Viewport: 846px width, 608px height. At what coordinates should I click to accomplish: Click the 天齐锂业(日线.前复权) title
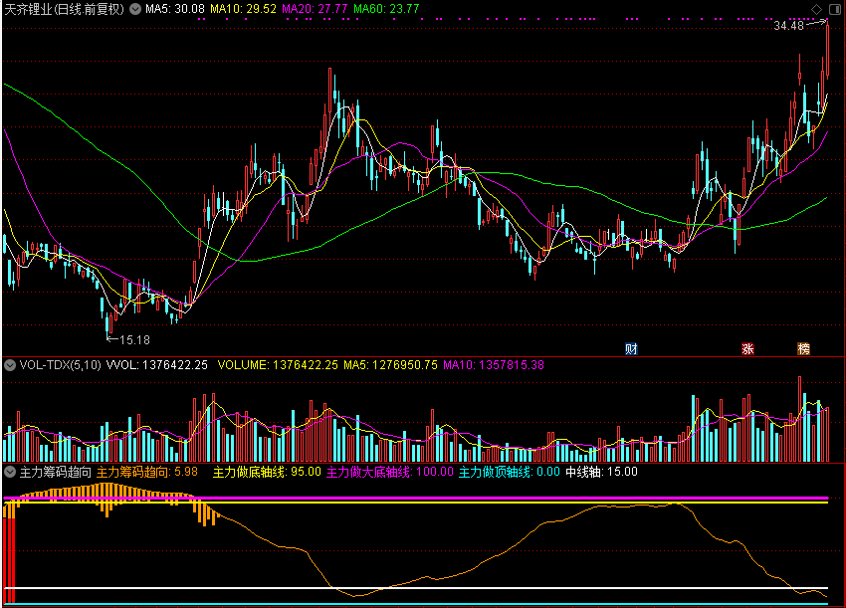pyautogui.click(x=65, y=9)
